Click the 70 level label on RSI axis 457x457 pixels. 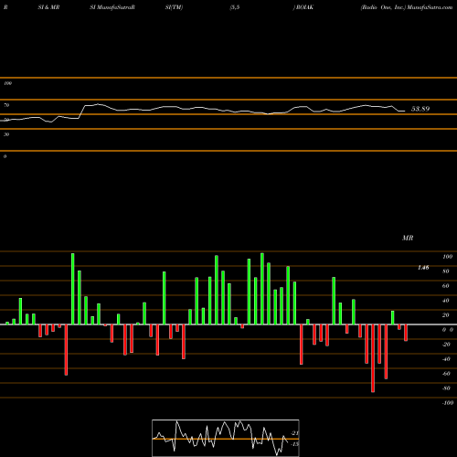coord(6,105)
